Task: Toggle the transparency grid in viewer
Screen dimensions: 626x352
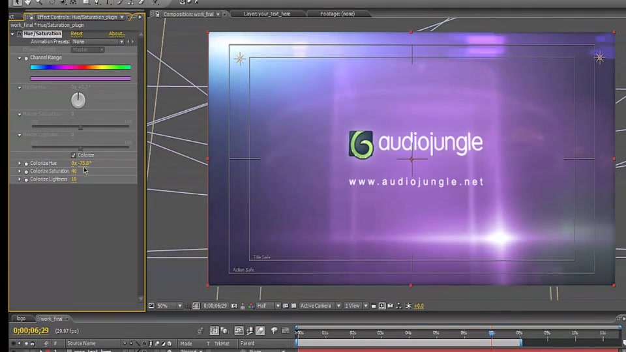Action: tap(294, 306)
